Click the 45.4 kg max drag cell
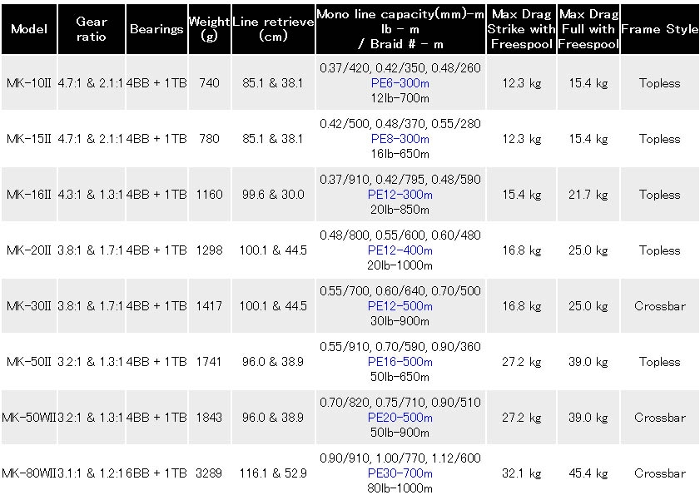 pos(588,473)
